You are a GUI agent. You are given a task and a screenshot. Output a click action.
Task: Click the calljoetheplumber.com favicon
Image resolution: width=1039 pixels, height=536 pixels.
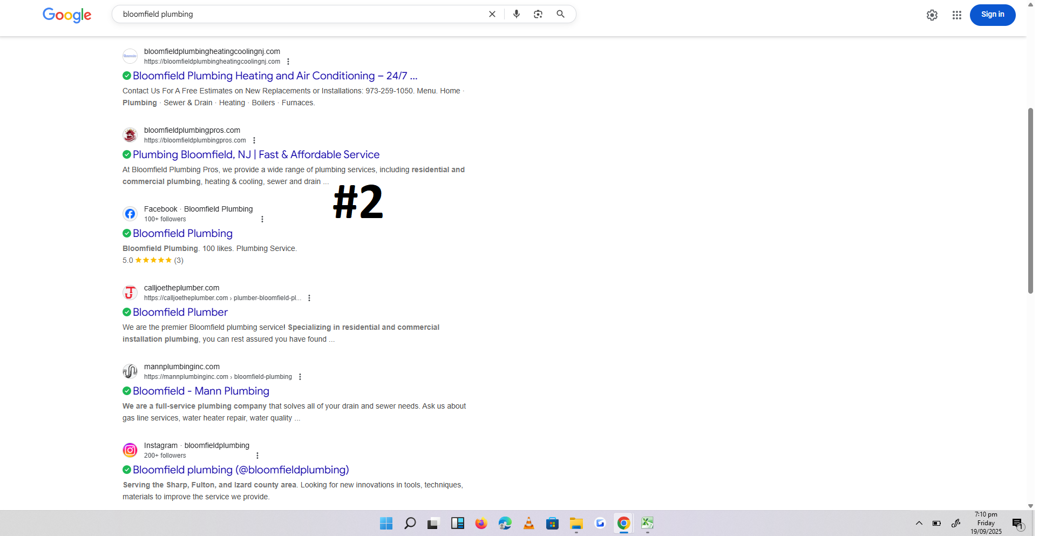pyautogui.click(x=130, y=293)
